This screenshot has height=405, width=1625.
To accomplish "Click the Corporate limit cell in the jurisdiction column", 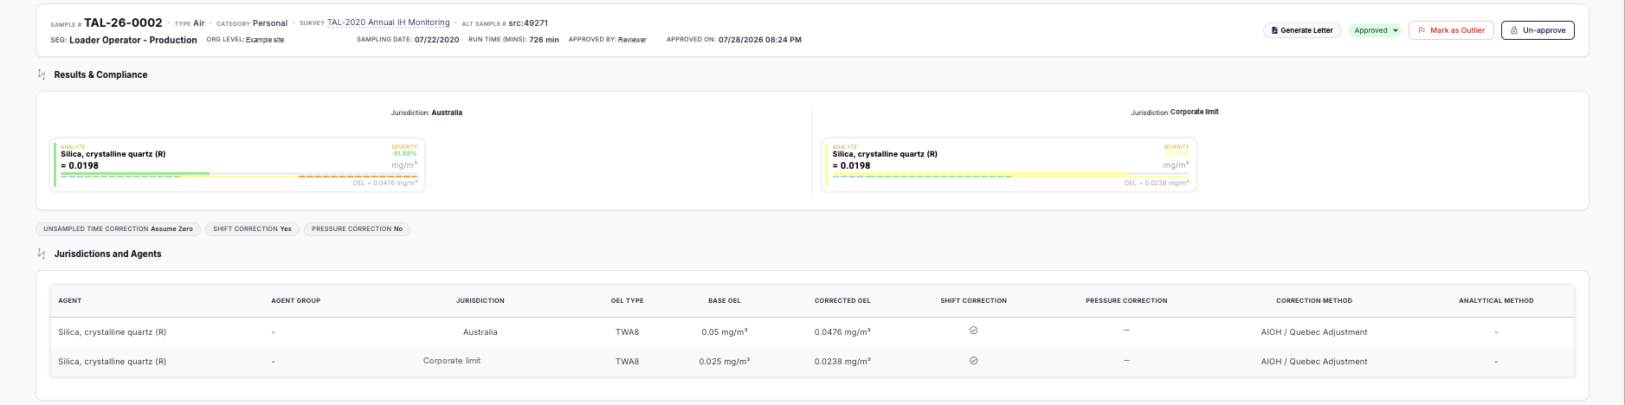I will (452, 361).
